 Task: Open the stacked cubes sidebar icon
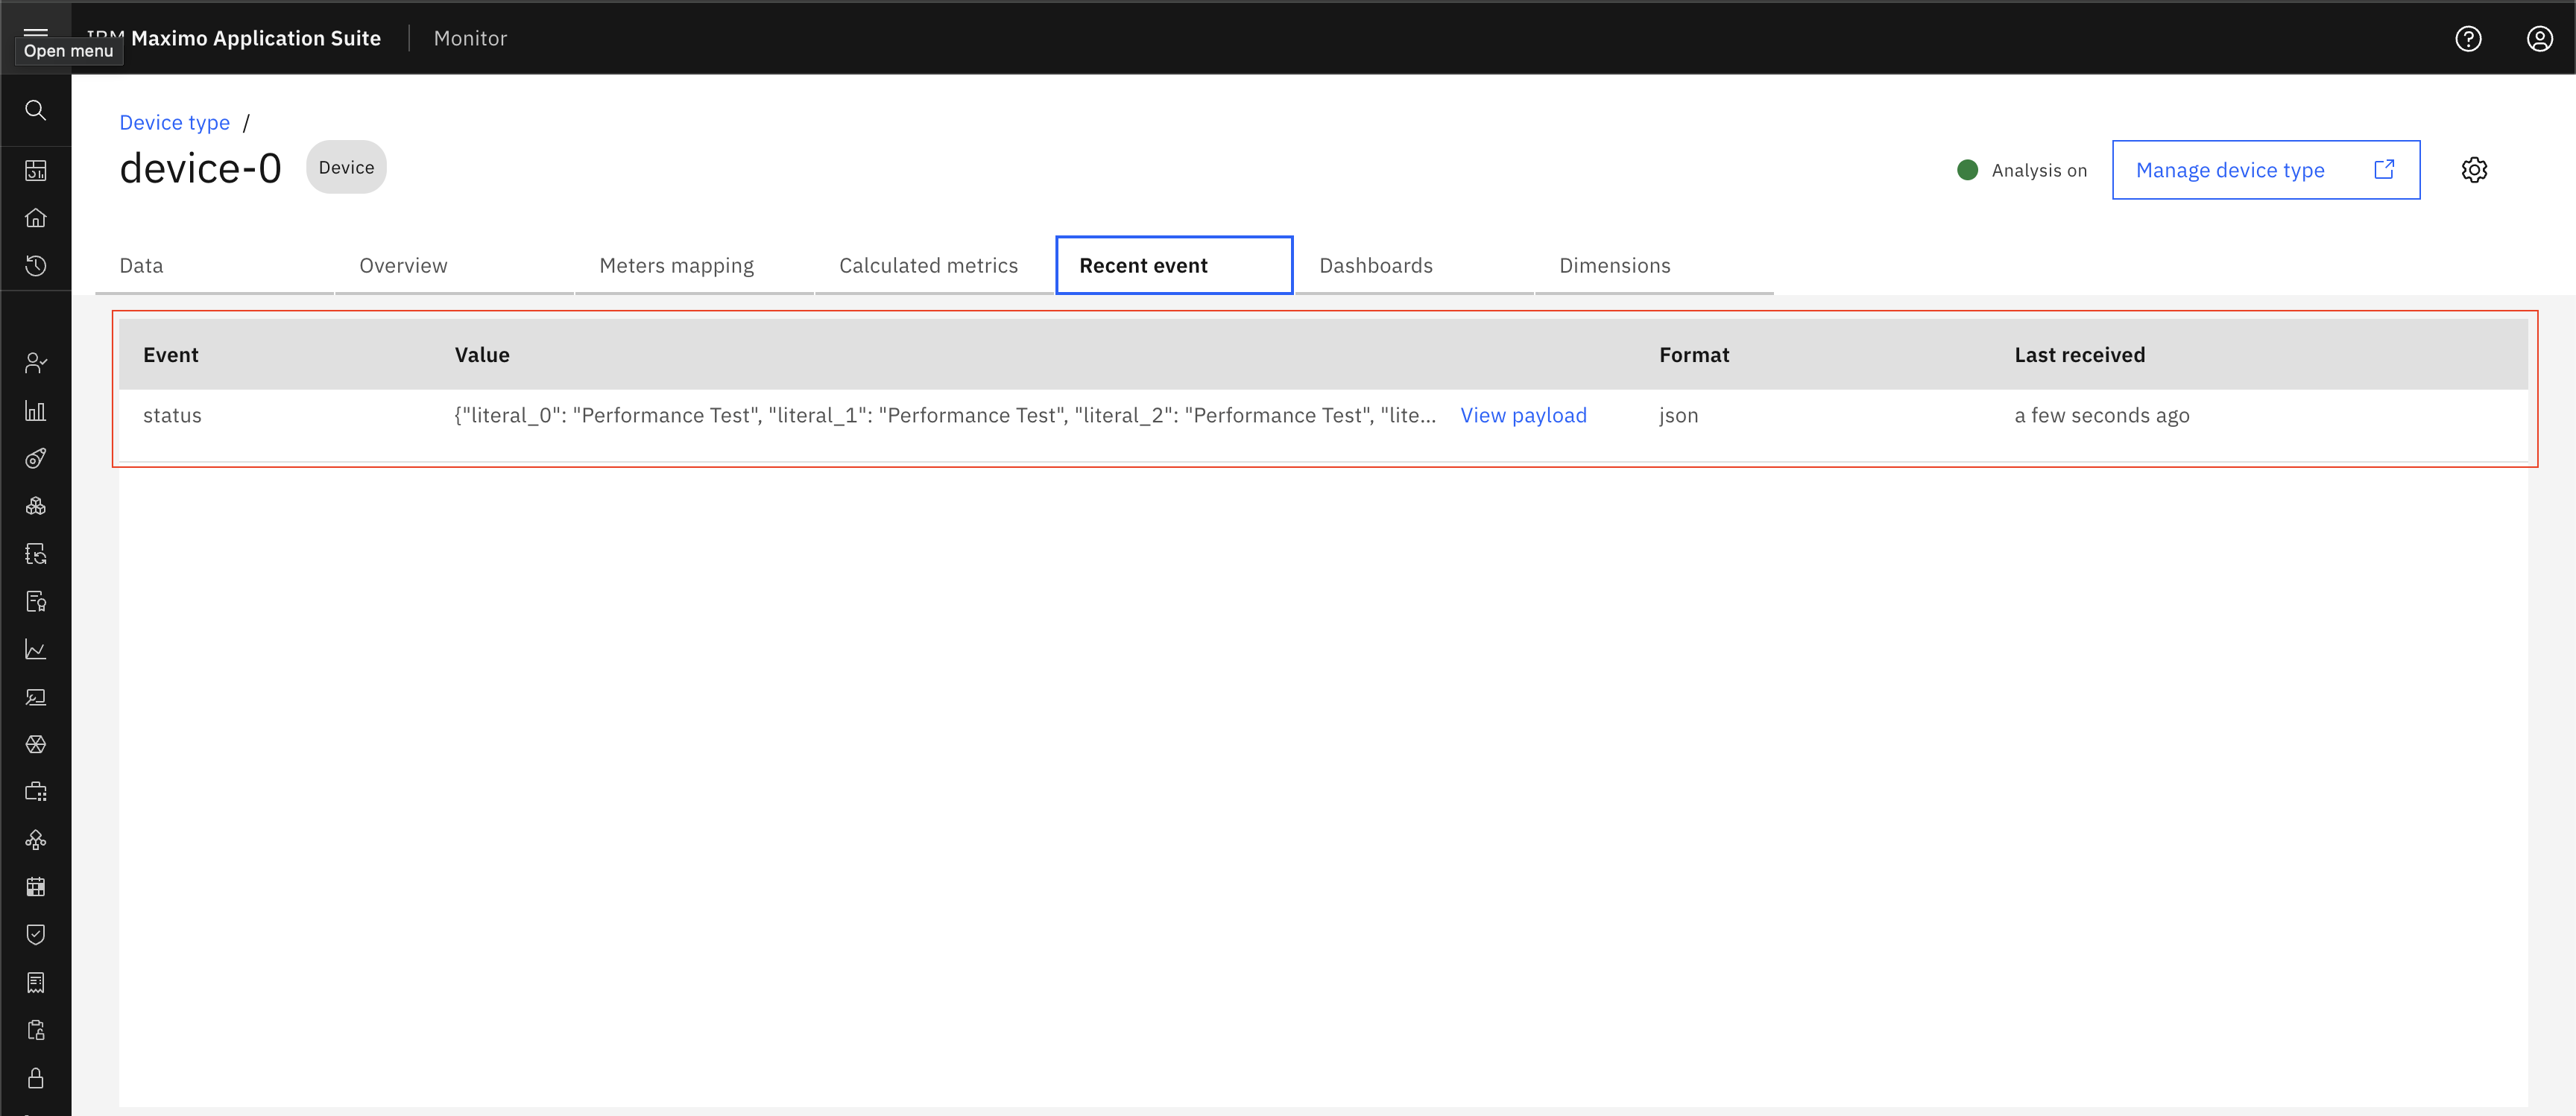[36, 506]
